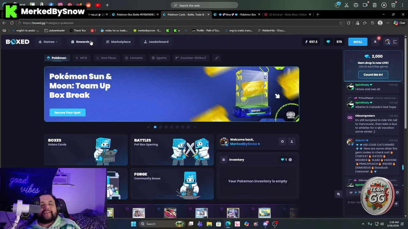The height and width of the screenshot is (229, 408).
Task: Send the chat message arrow
Action: pos(396,204)
